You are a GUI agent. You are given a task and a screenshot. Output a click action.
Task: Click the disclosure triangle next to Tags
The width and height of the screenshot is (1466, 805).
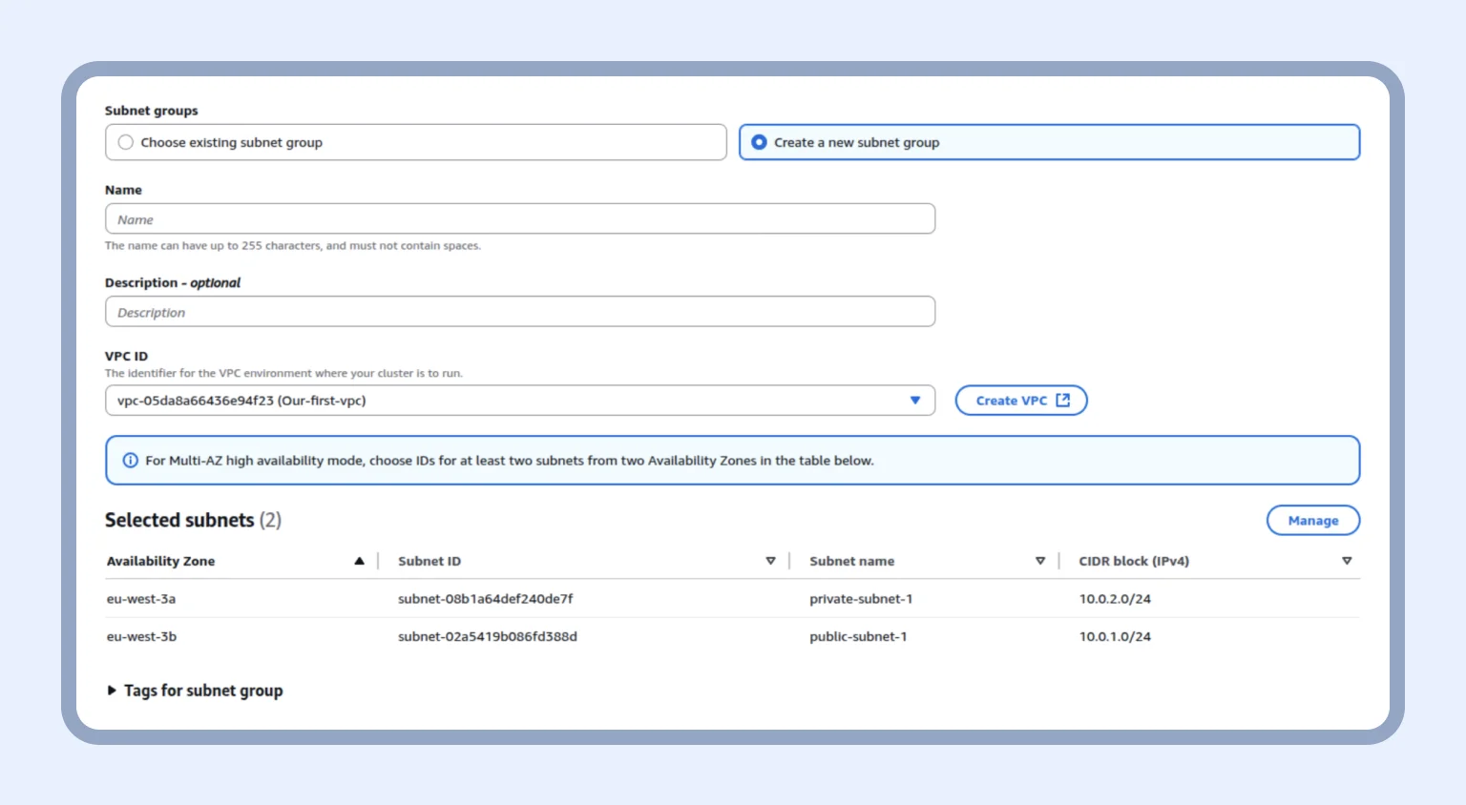pyautogui.click(x=111, y=690)
